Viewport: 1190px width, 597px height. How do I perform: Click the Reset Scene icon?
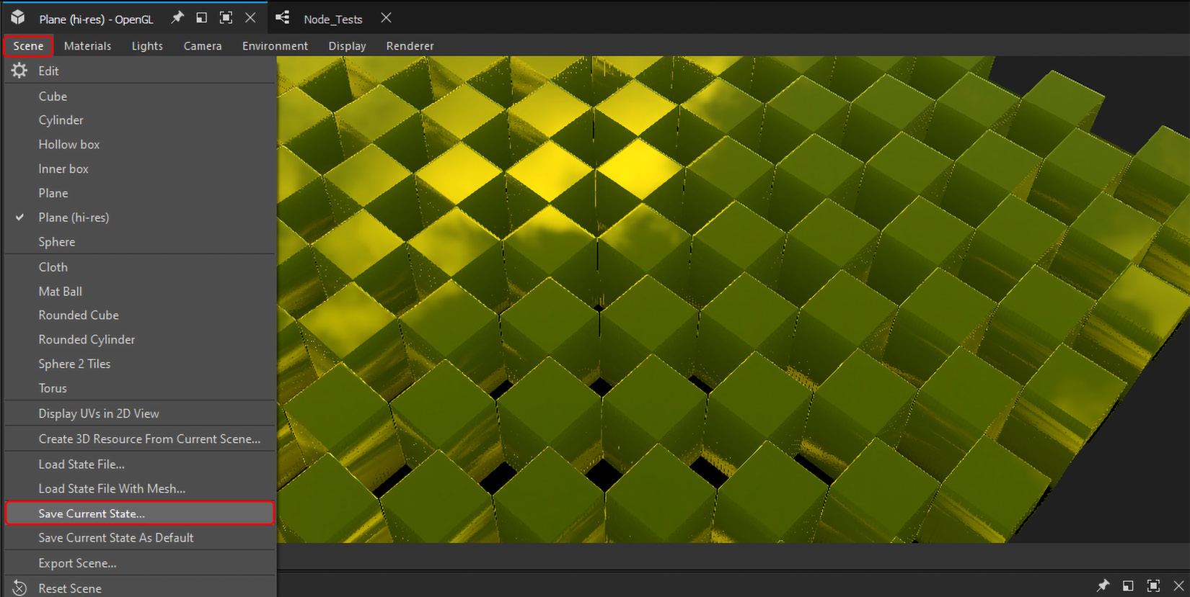point(19,588)
